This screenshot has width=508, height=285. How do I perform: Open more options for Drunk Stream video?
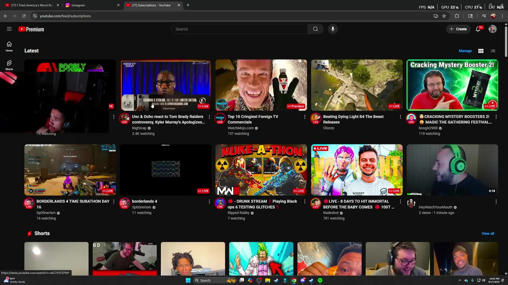point(305,202)
